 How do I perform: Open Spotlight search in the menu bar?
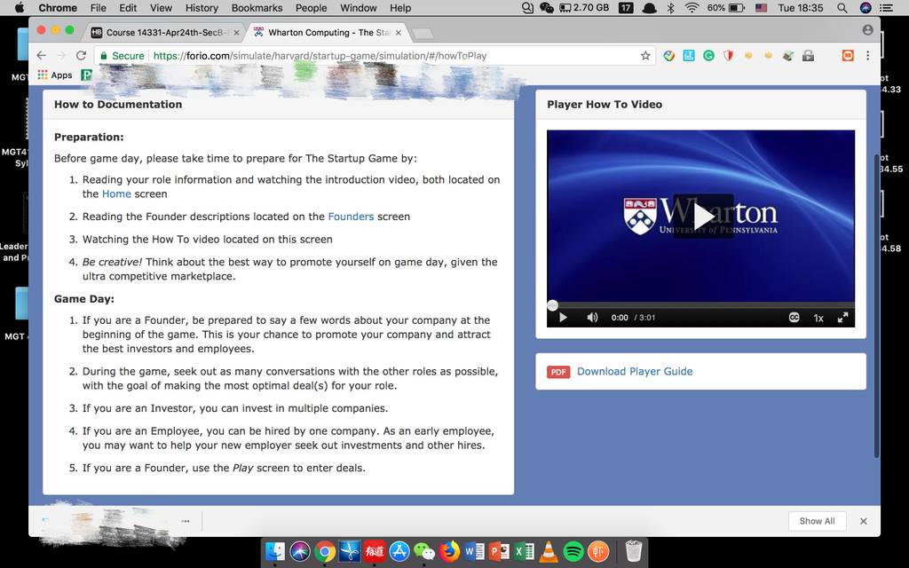click(842, 8)
